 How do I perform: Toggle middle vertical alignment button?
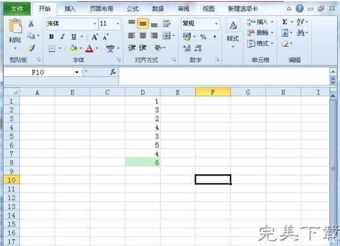143,24
